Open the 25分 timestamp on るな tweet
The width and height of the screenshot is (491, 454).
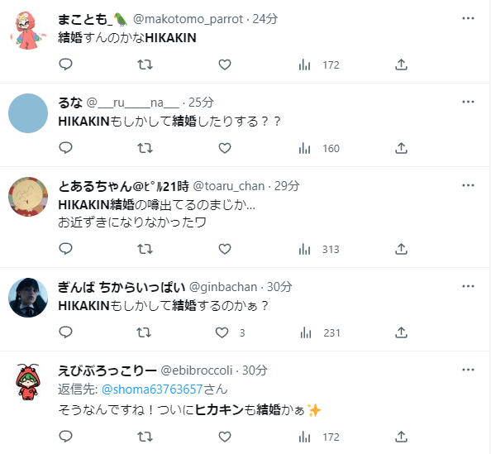(x=201, y=103)
